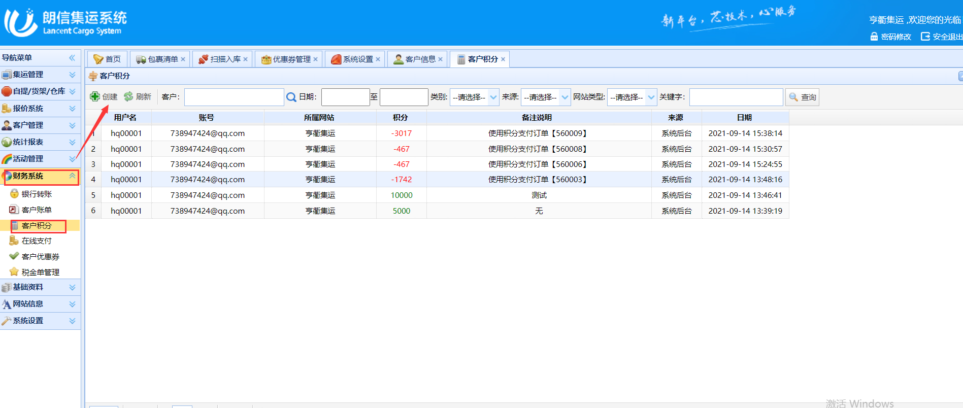Select the row with points 10000
The height and width of the screenshot is (408, 963).
click(437, 195)
